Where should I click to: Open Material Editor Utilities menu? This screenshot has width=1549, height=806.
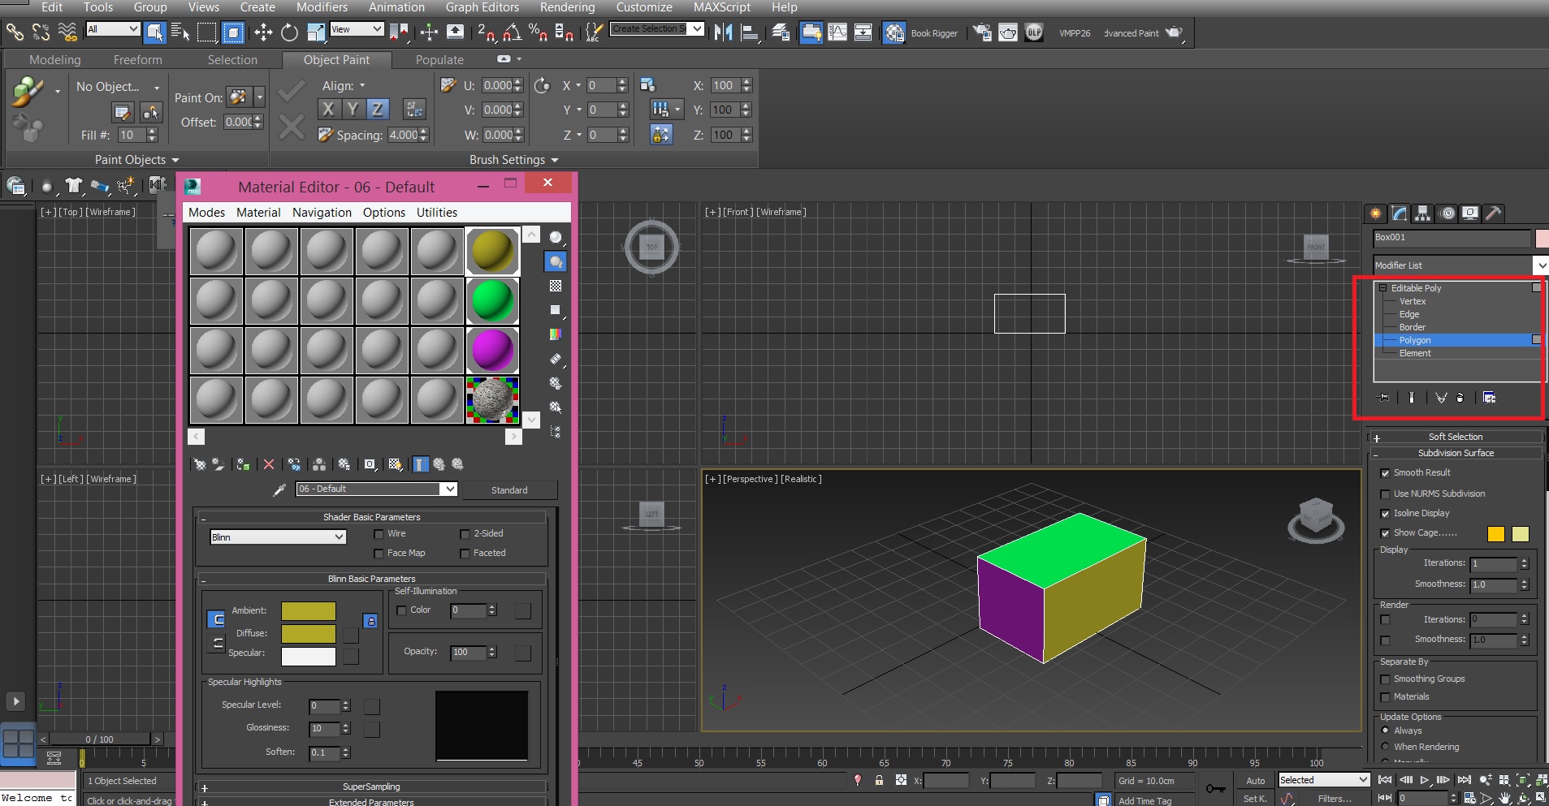click(x=437, y=213)
